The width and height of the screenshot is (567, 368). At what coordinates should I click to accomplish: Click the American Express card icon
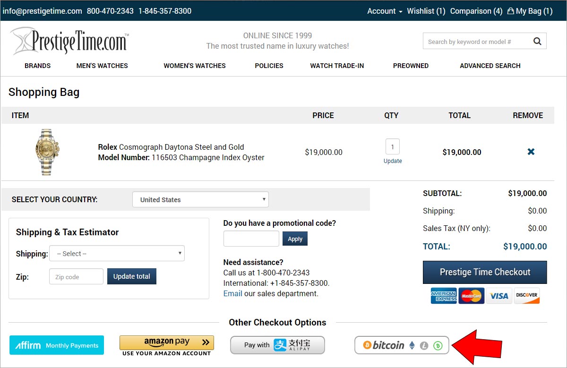[444, 296]
